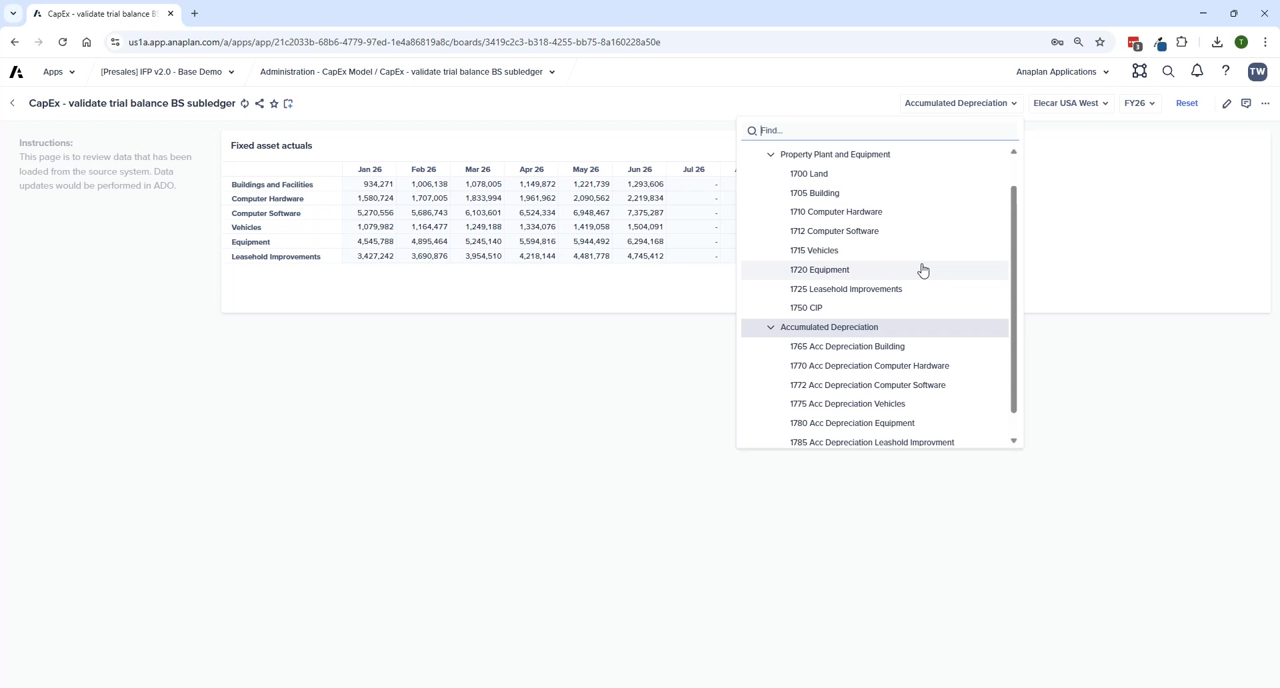Open the ellipsis more options menu

point(1266,103)
